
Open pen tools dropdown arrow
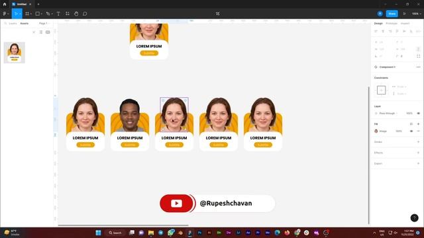[52, 14]
